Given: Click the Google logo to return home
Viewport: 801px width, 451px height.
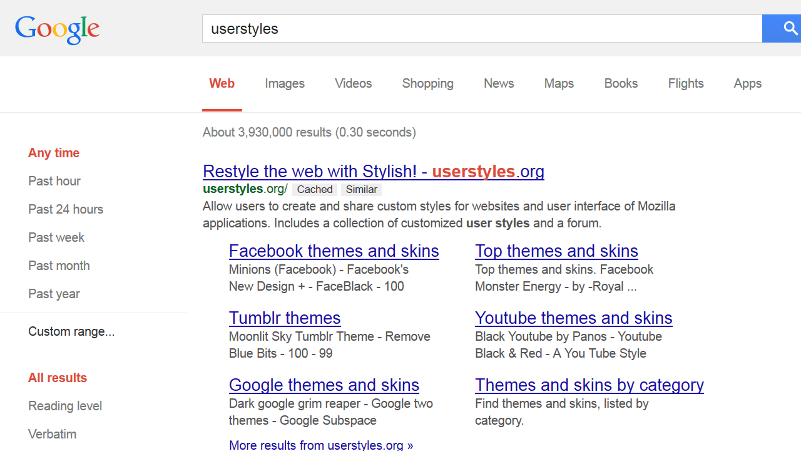Looking at the screenshot, I should pos(57,29).
